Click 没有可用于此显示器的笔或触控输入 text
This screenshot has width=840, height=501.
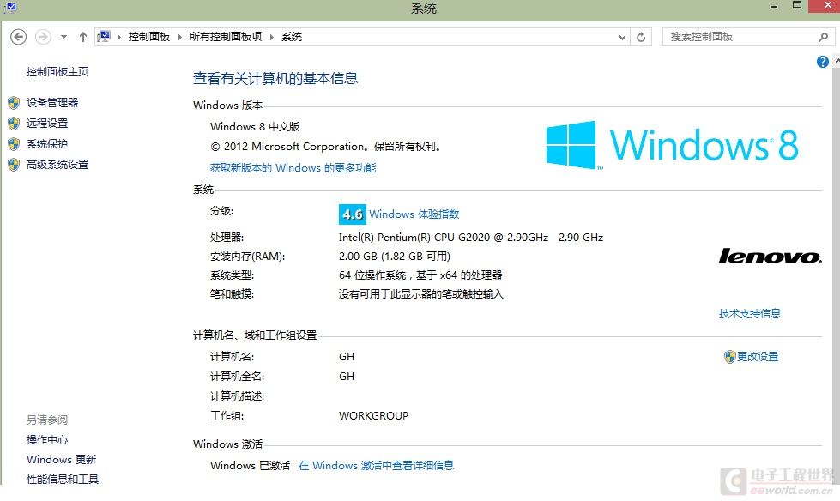pos(421,294)
